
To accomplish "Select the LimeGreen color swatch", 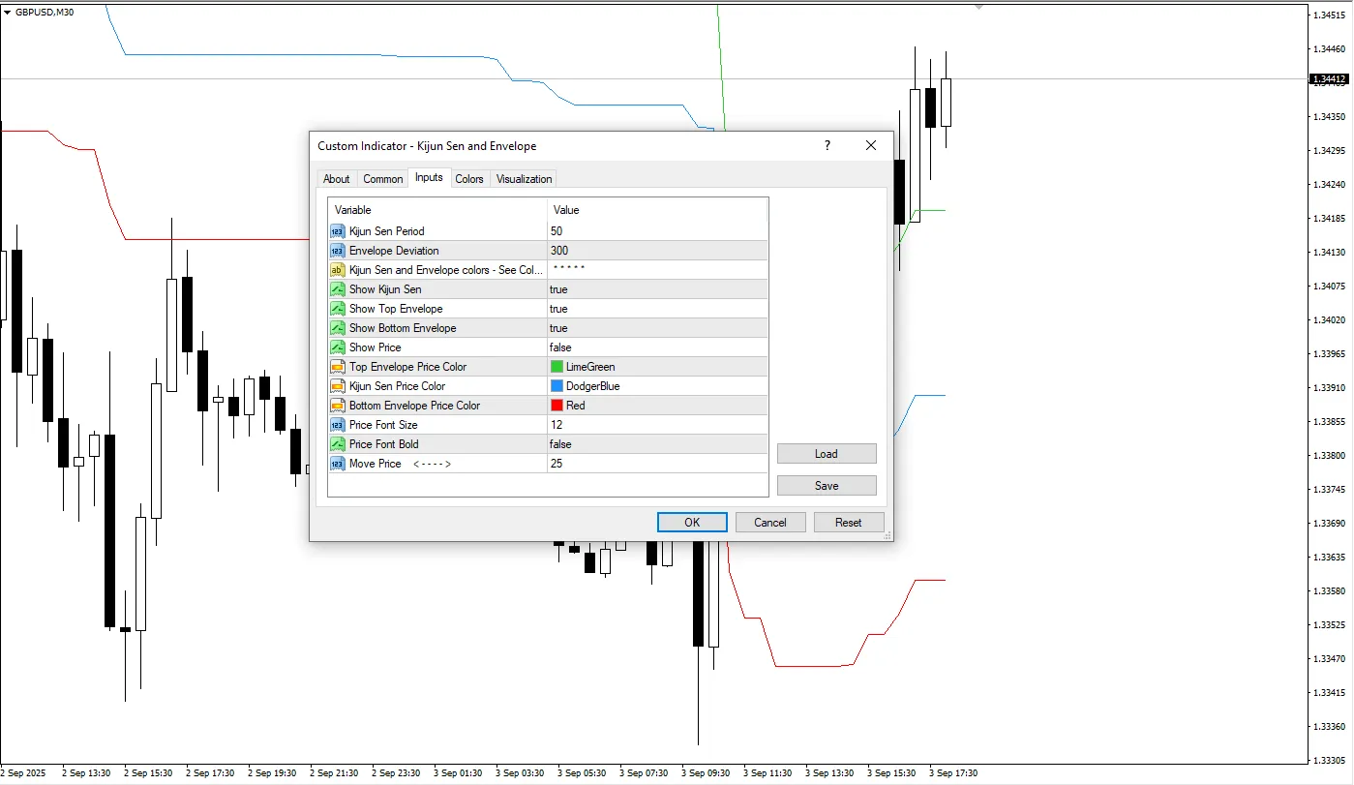I will (x=557, y=367).
